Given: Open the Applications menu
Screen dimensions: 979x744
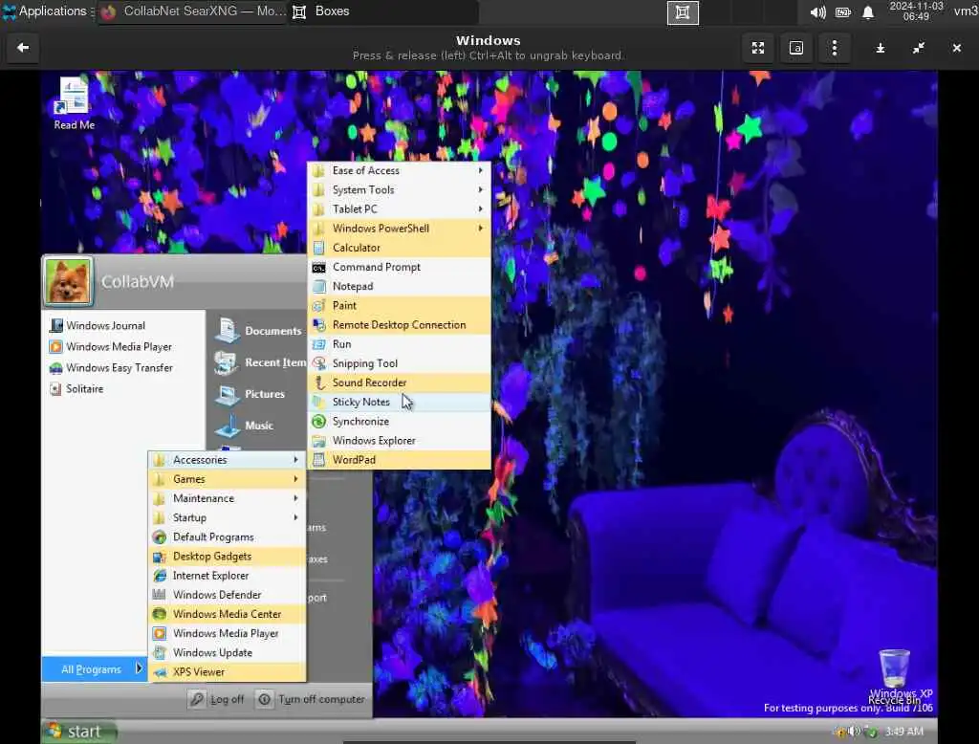Looking at the screenshot, I should pos(47,11).
